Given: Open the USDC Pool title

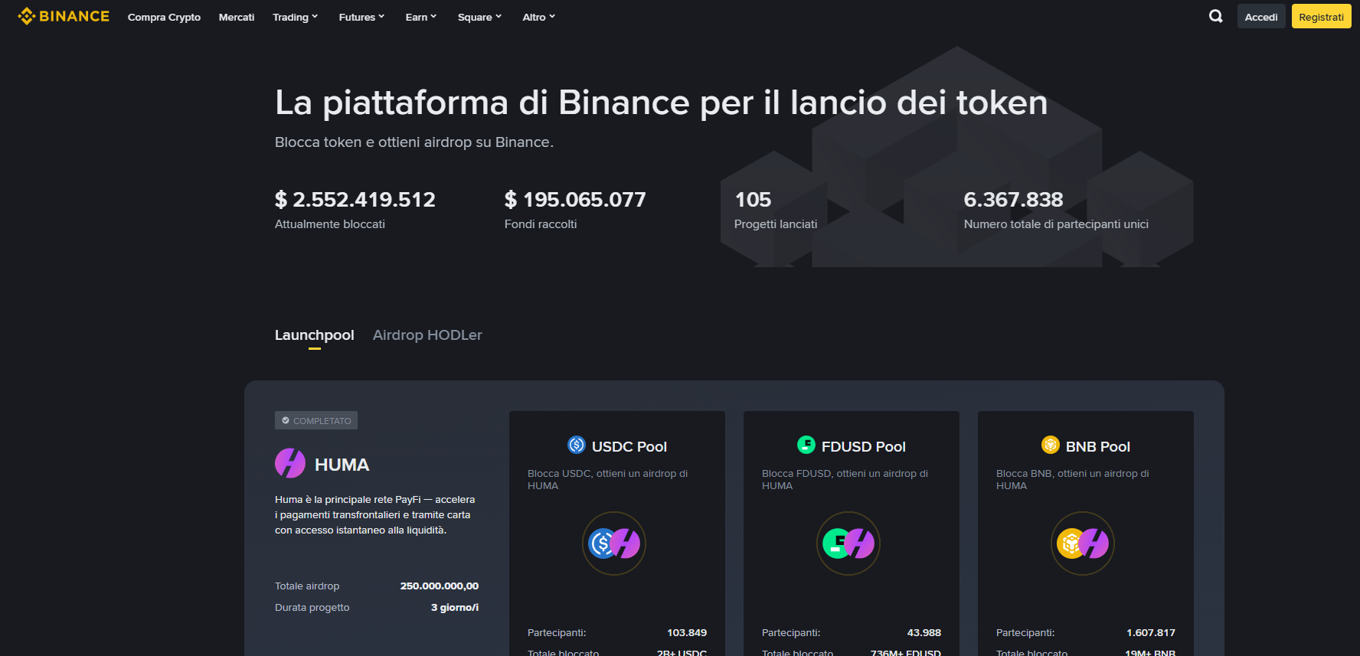Looking at the screenshot, I should coord(629,446).
